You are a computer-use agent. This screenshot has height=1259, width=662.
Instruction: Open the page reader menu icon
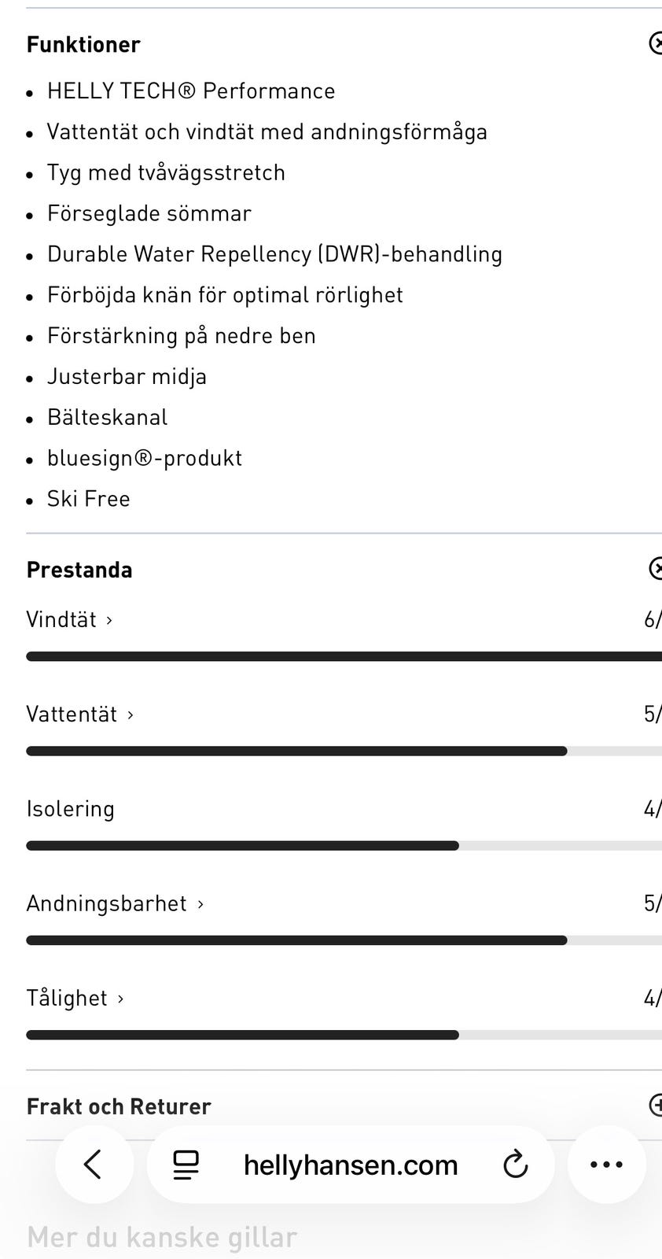click(x=186, y=1165)
